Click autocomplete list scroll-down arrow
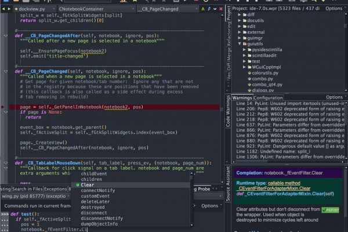348x232 pixels. tap(192, 225)
